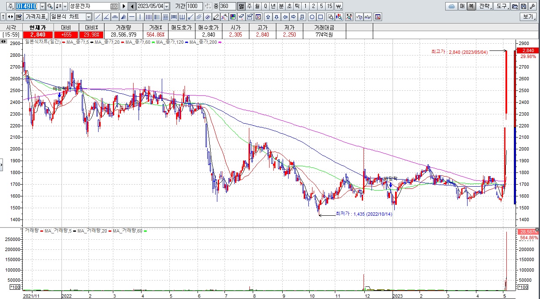Switch chart period to 일 (daily)
The image size is (540, 299).
coord(241,6)
